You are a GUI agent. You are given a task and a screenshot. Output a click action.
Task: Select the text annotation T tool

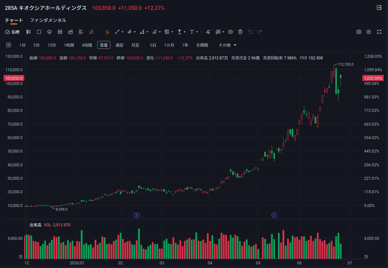click(192, 32)
